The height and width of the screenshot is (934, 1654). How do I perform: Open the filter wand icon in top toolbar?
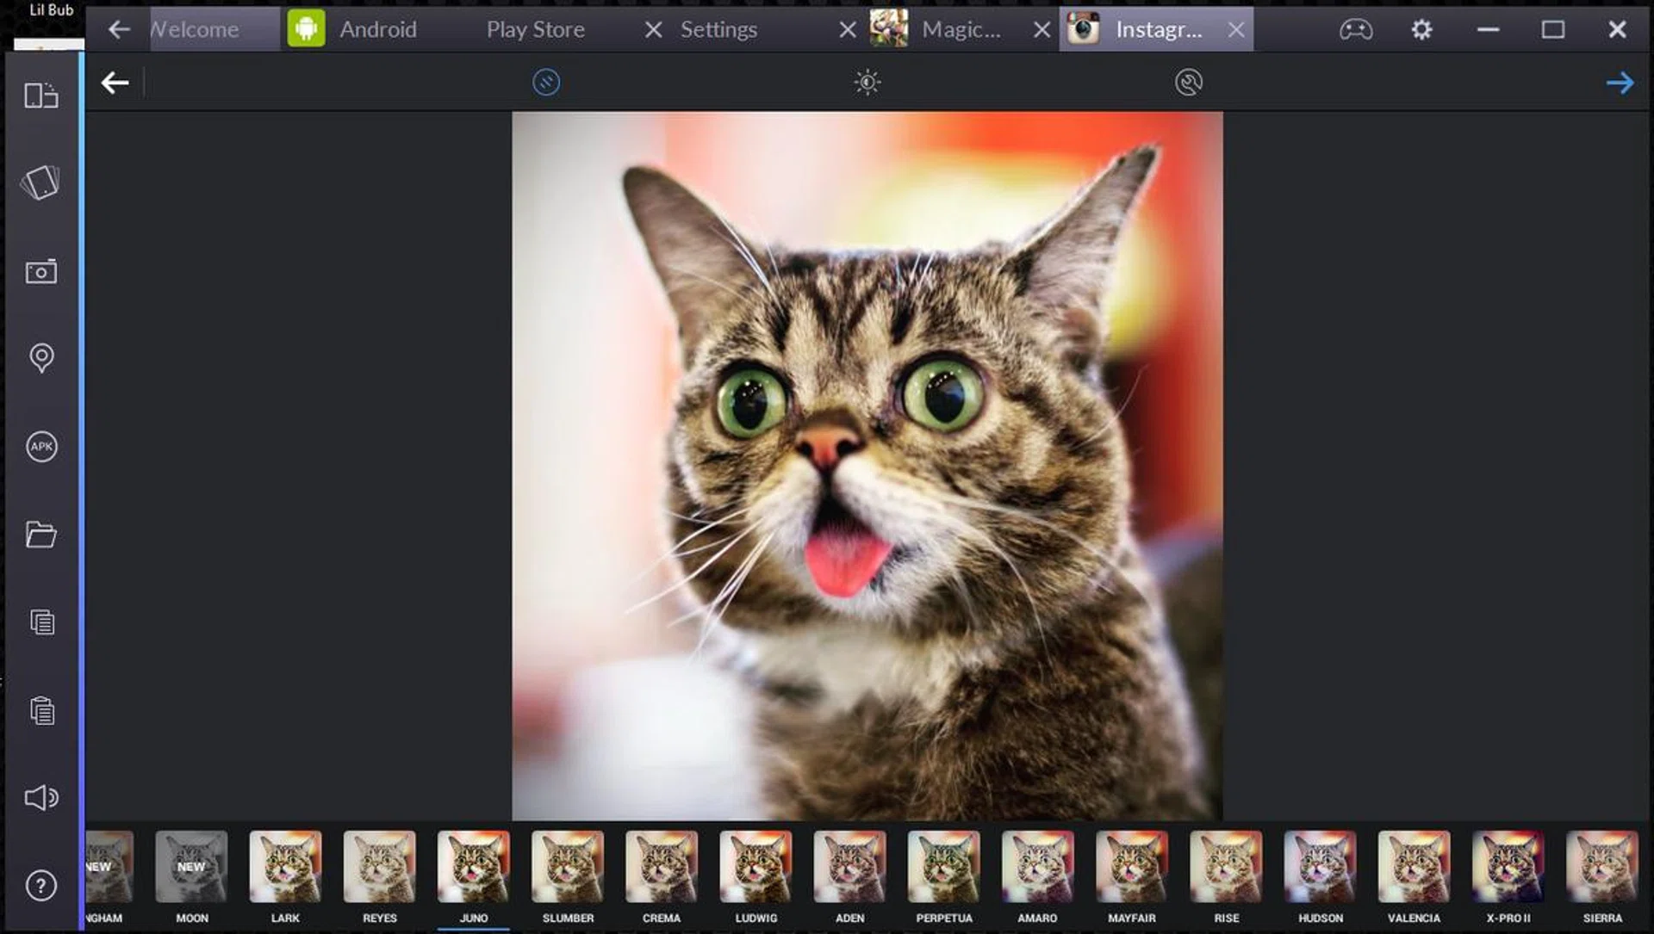(x=546, y=83)
